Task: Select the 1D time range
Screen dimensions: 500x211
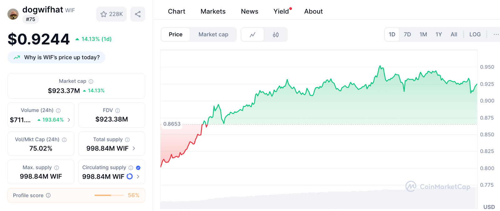Action: point(392,35)
